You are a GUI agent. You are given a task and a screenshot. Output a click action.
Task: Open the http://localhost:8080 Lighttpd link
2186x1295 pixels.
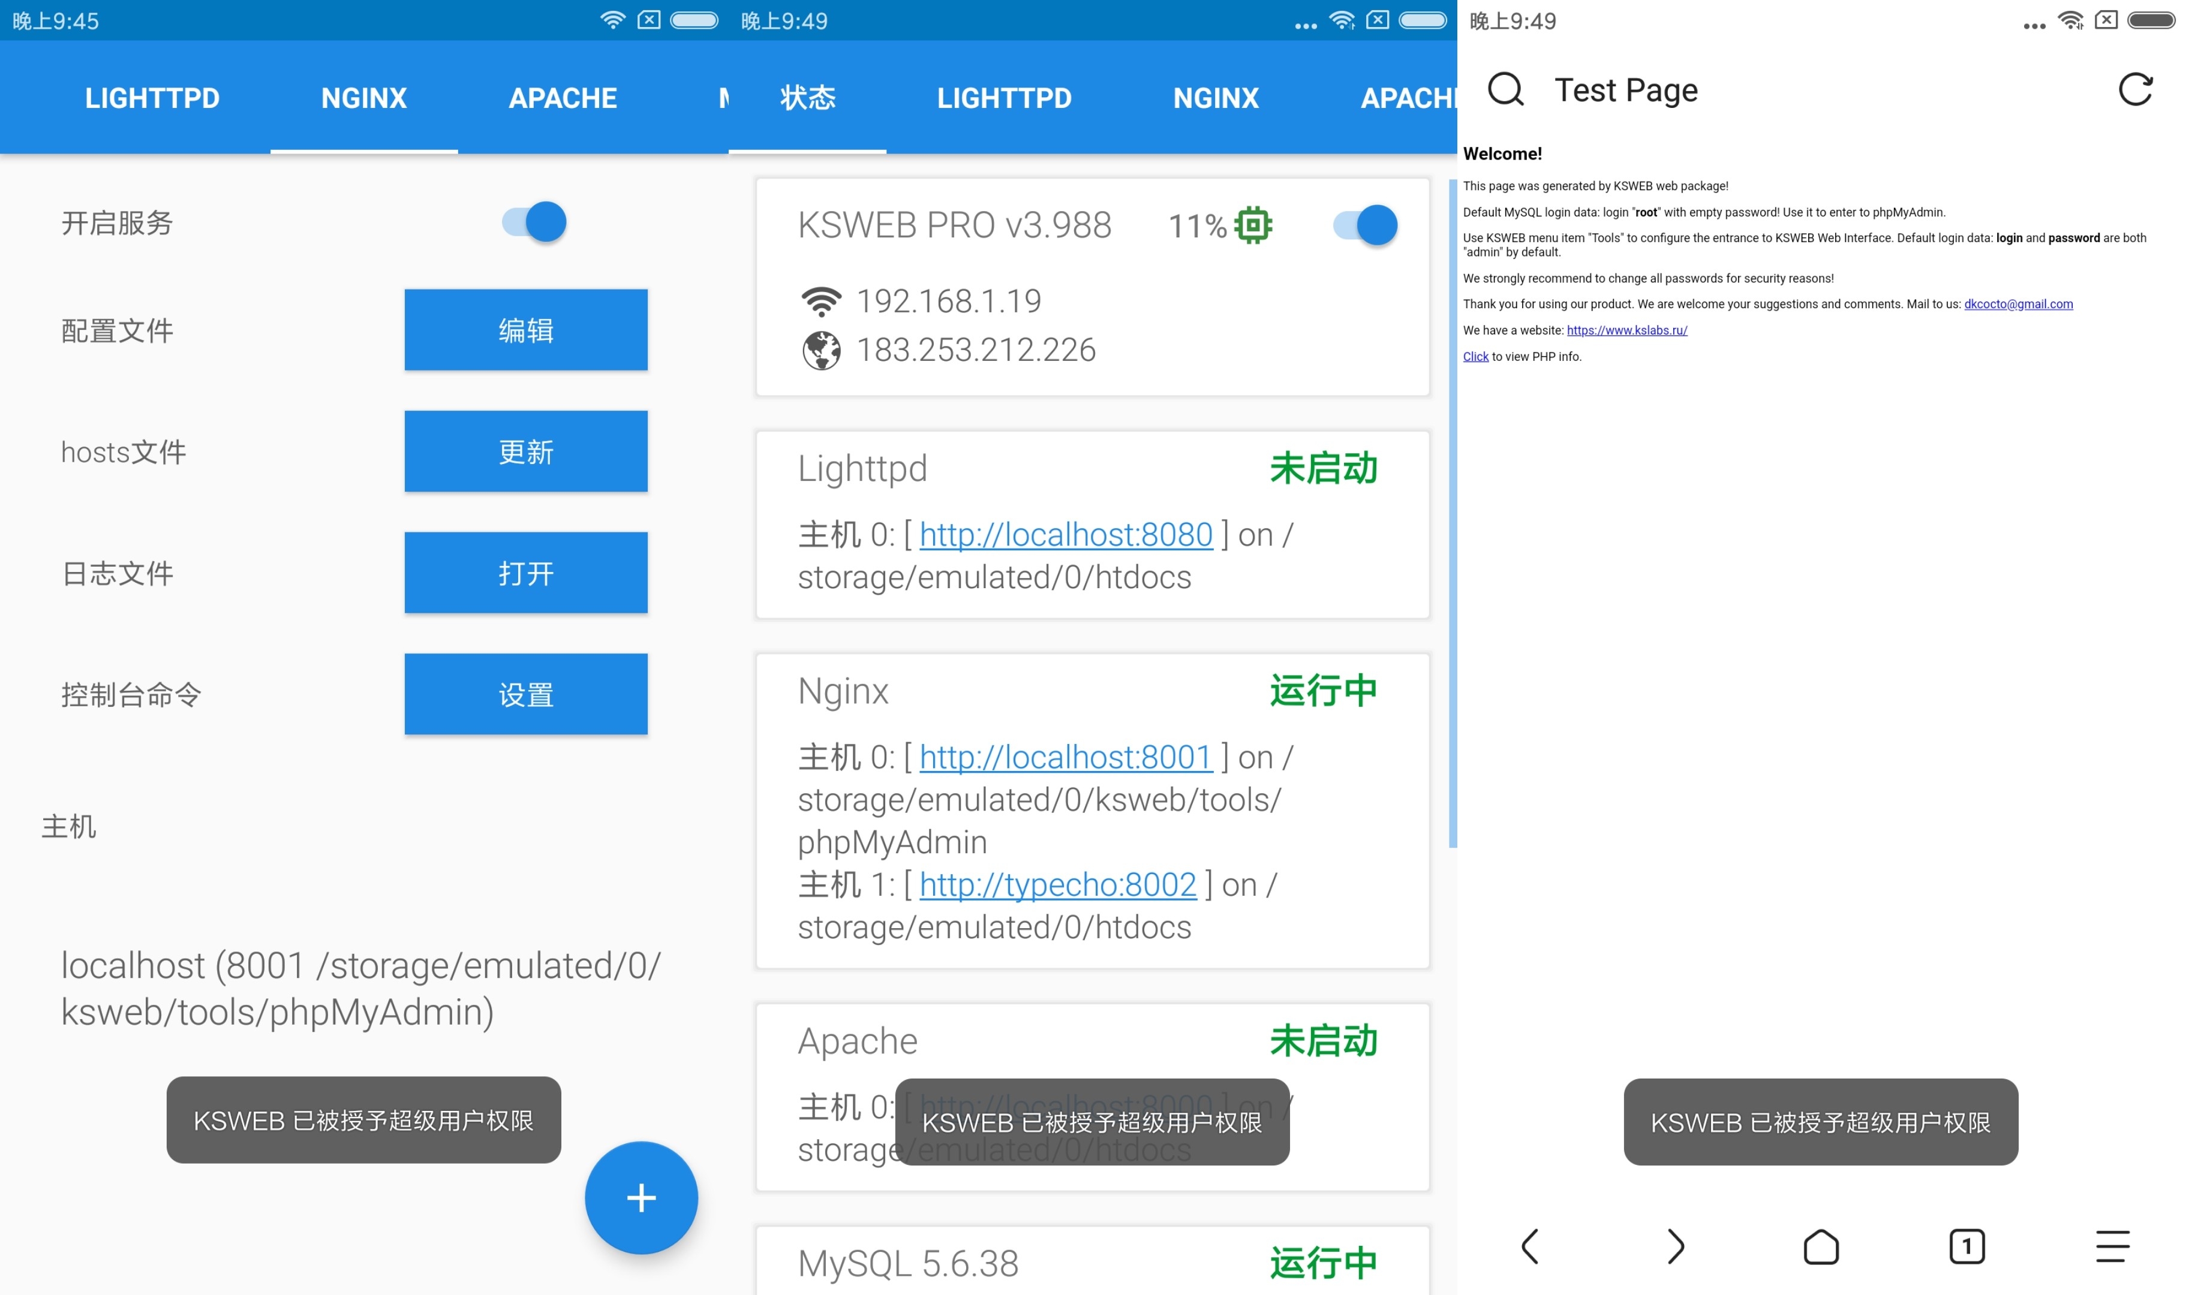pos(1066,534)
